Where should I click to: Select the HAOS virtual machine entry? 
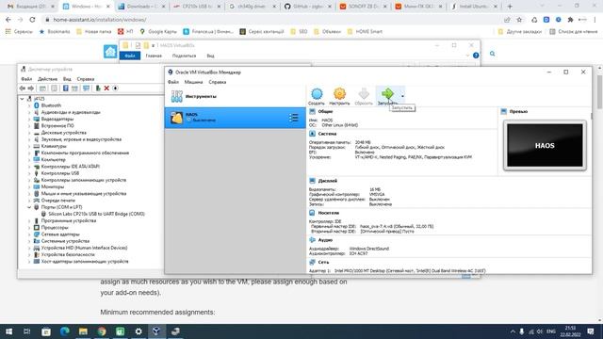pyautogui.click(x=235, y=118)
